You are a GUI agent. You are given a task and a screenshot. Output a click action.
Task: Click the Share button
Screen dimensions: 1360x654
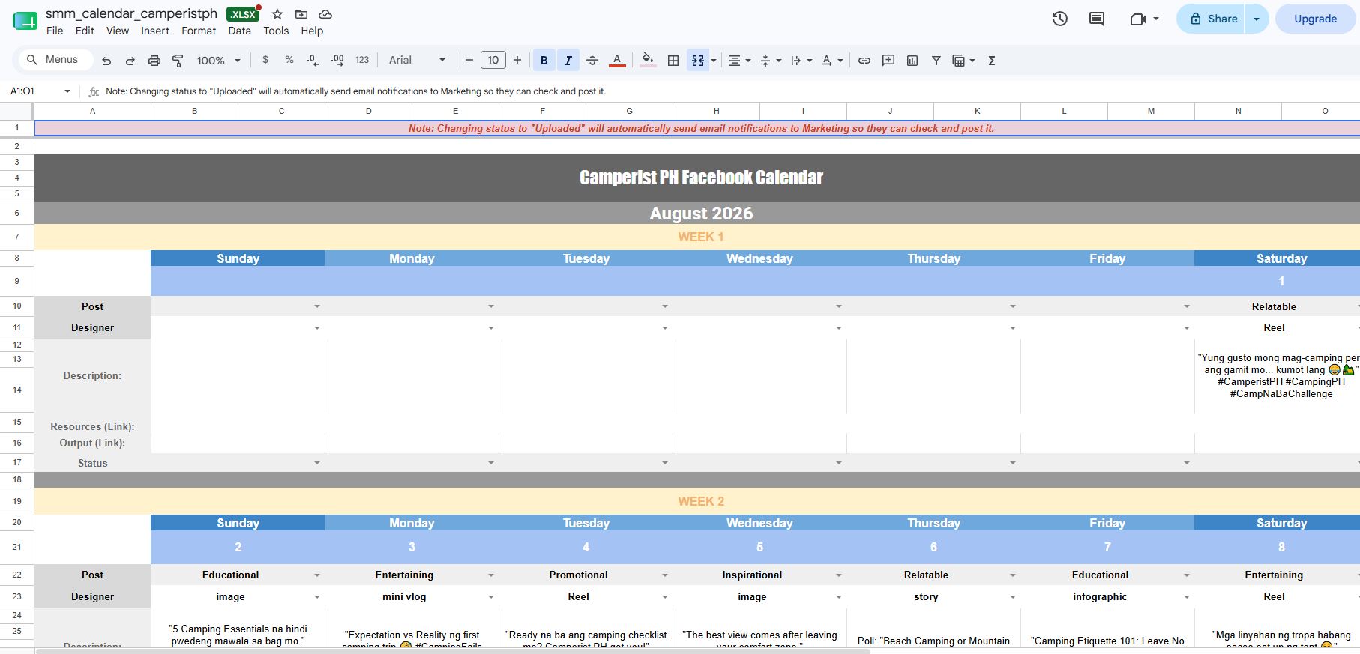[x=1212, y=19]
